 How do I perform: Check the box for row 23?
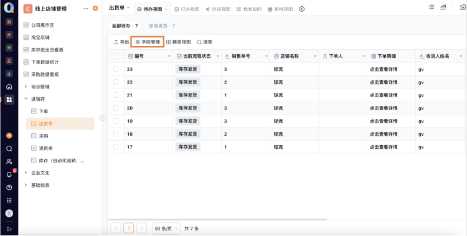(116, 69)
